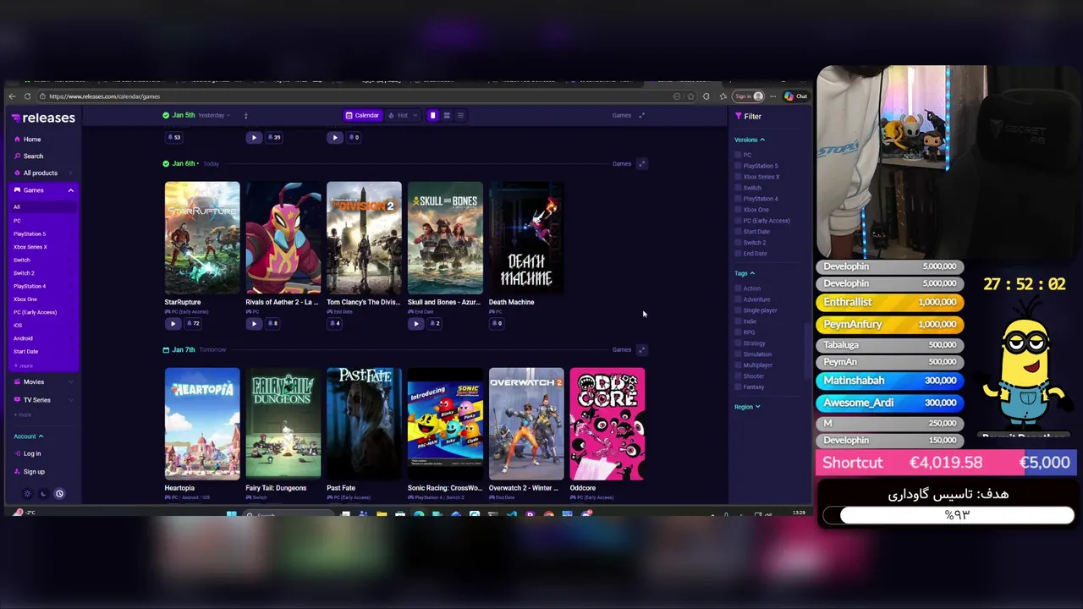Check the Fantasy tag filter
The width and height of the screenshot is (1083, 609).
[x=738, y=387]
